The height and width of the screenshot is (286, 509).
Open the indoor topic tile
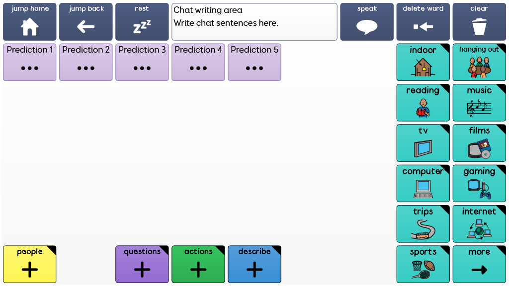423,63
